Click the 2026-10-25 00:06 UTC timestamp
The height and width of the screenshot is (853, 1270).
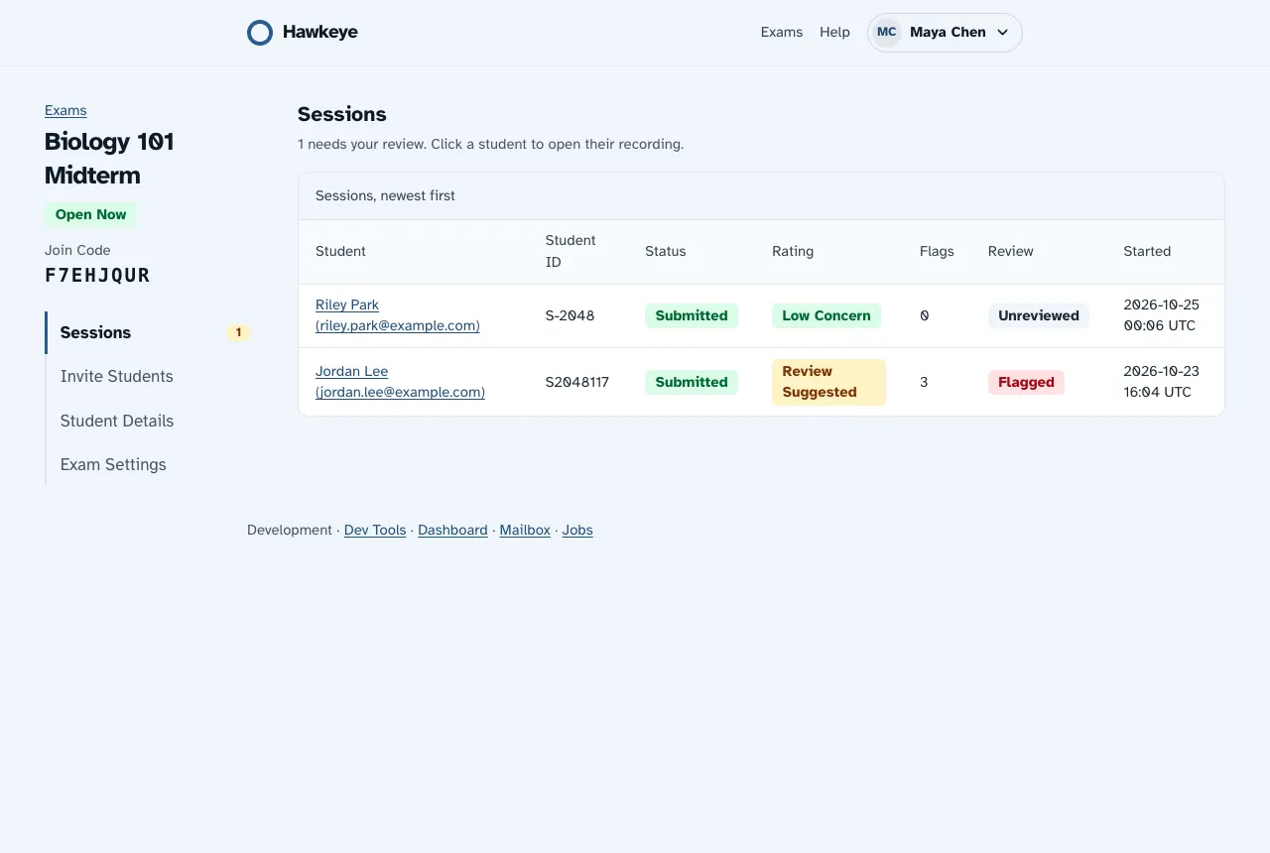[1161, 315]
